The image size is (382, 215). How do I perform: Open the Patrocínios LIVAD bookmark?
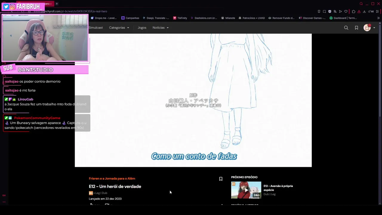(252, 18)
